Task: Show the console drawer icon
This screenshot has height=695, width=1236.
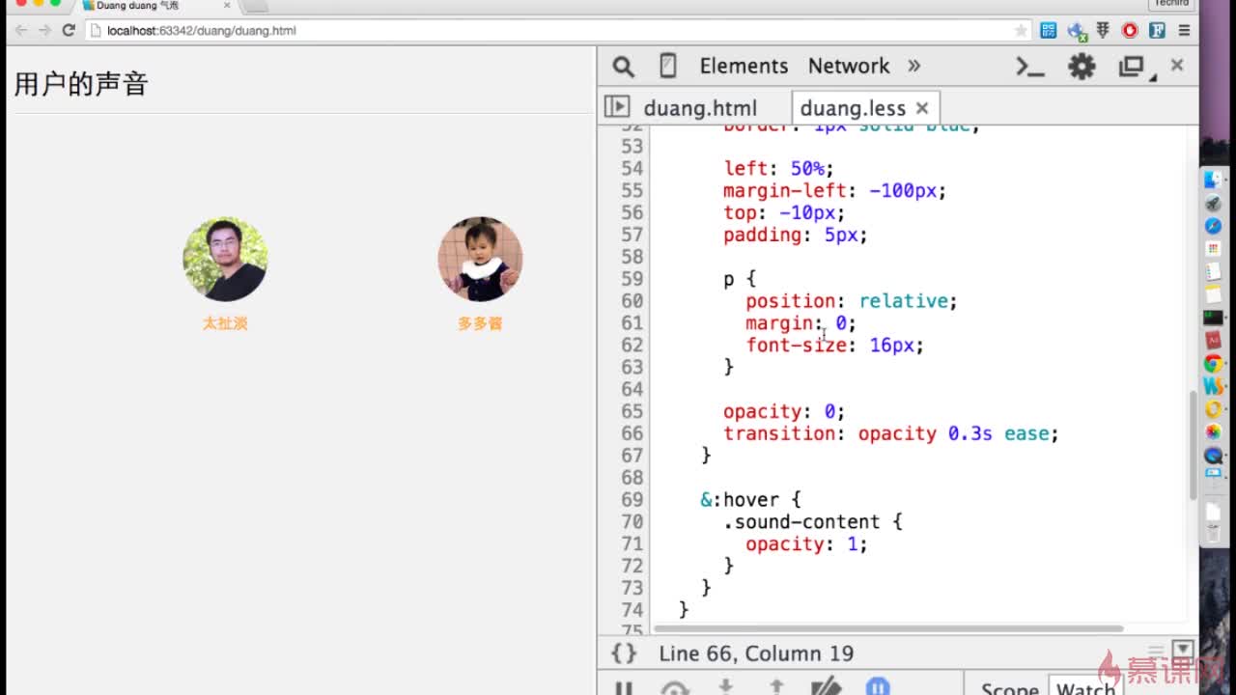Action: 1030,67
